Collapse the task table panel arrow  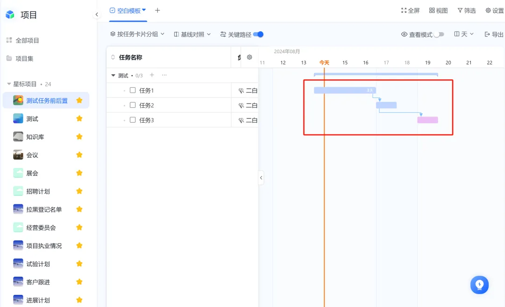(x=261, y=178)
